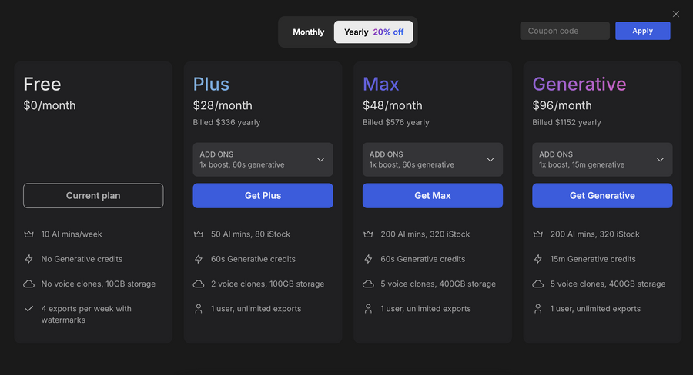This screenshot has width=693, height=375.
Task: Click the Get Plus button
Action: click(x=263, y=196)
